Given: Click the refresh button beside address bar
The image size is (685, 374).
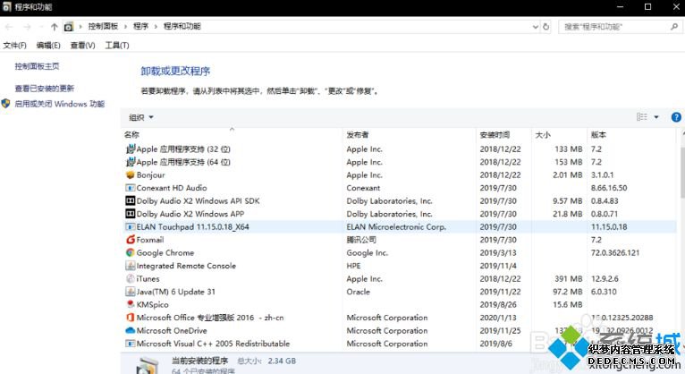Looking at the screenshot, I should point(546,27).
